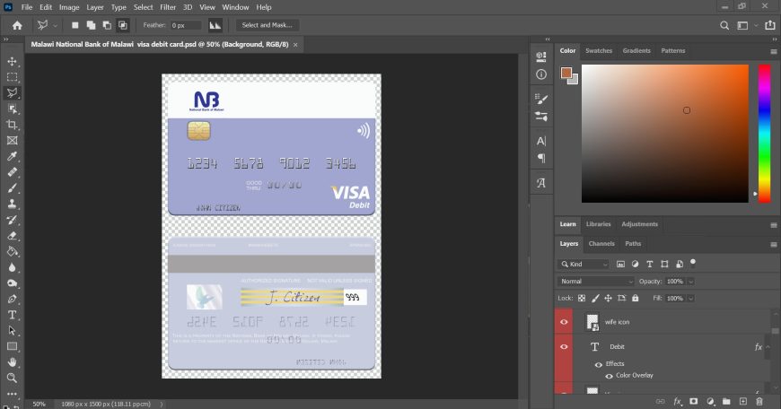This screenshot has width=781, height=409.
Task: Open the Character panel icon
Action: click(x=541, y=141)
